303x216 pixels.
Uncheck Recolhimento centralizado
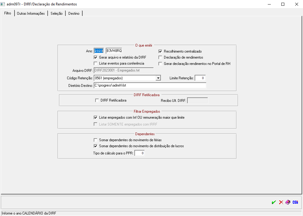[x=160, y=51]
